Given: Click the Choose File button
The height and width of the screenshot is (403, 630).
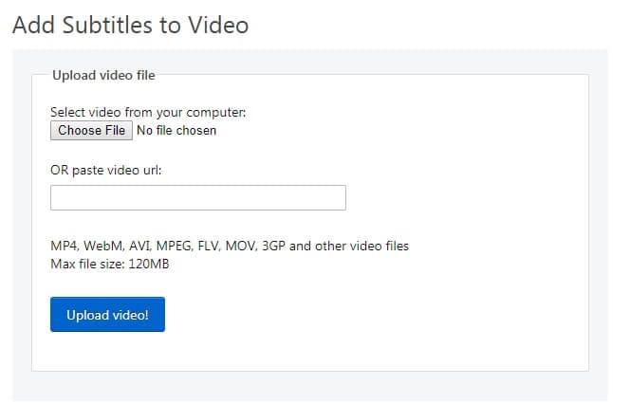Looking at the screenshot, I should coord(91,130).
